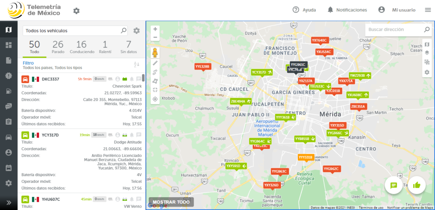Click the green car icon of YHU607C
Viewport: 435px width, 210px height.
click(25, 199)
